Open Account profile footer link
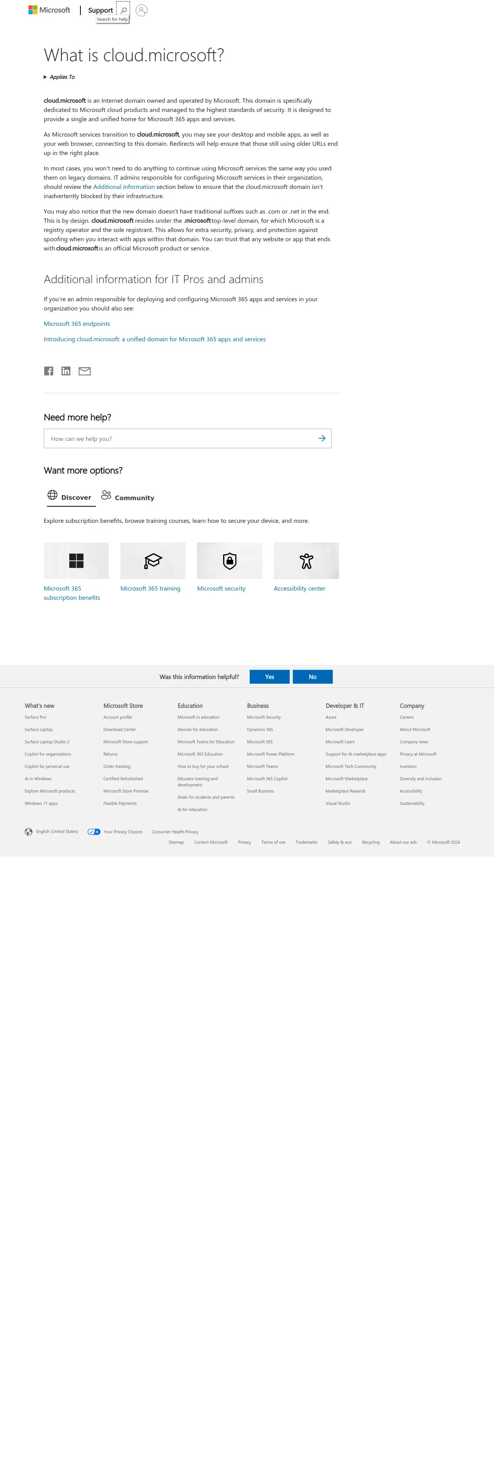Screen dimensions: 494x1482 click(x=118, y=718)
